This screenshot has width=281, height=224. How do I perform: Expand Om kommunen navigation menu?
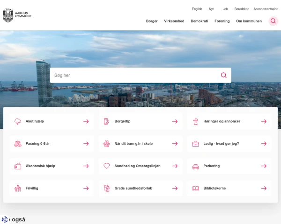(x=249, y=21)
